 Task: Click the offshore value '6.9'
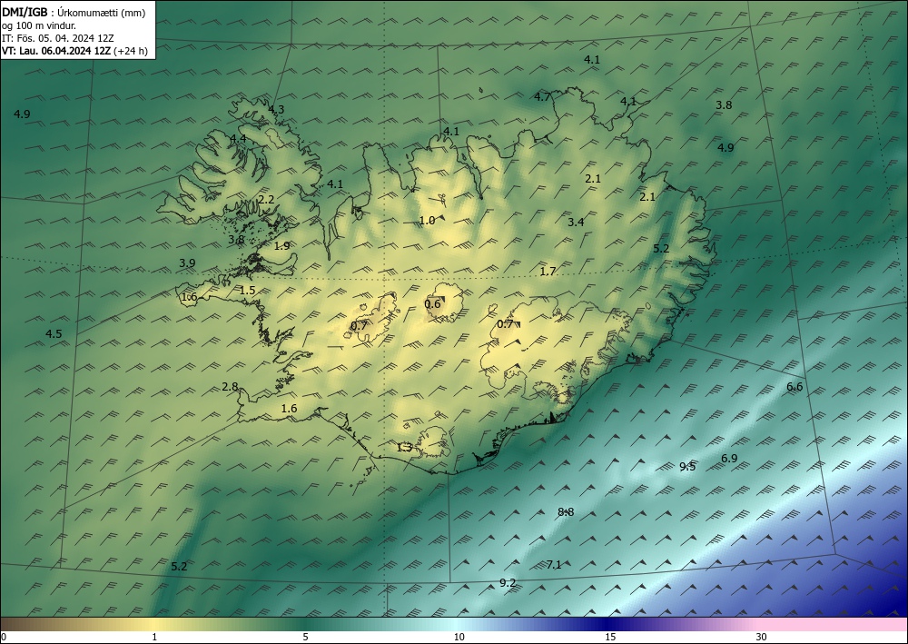729,458
